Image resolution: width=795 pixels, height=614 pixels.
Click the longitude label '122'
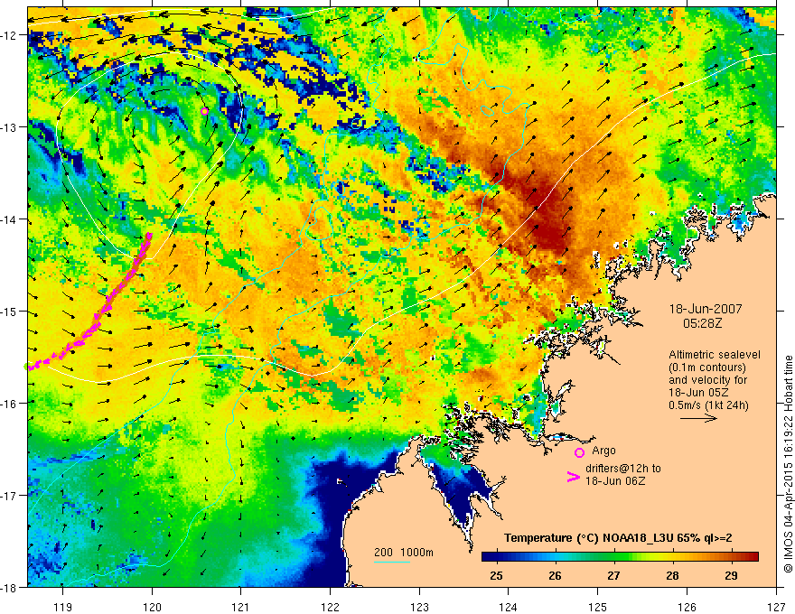330,607
